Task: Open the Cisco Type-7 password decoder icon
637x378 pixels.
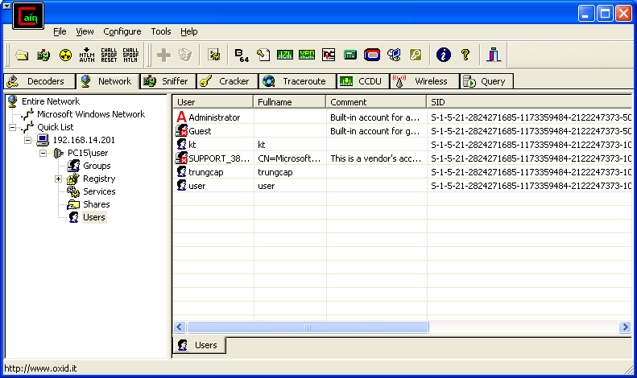Action: (x=285, y=55)
